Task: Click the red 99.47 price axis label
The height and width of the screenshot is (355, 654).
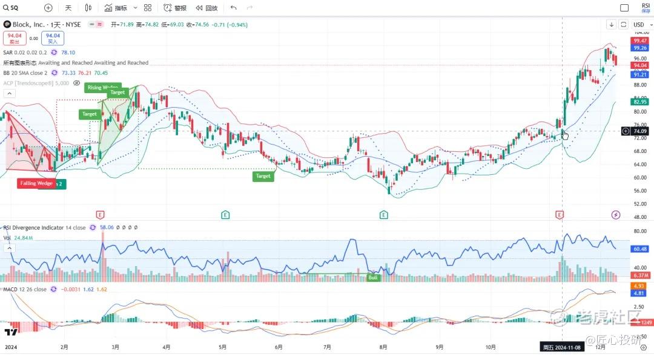Action: pos(640,41)
